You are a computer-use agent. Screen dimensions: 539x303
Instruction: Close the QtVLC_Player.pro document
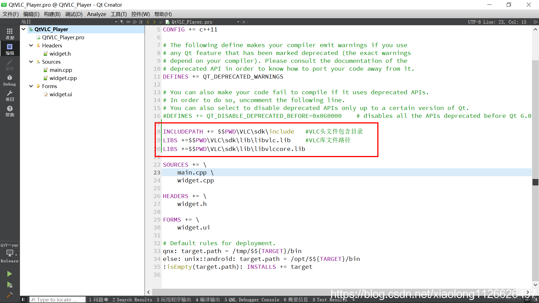click(x=244, y=22)
